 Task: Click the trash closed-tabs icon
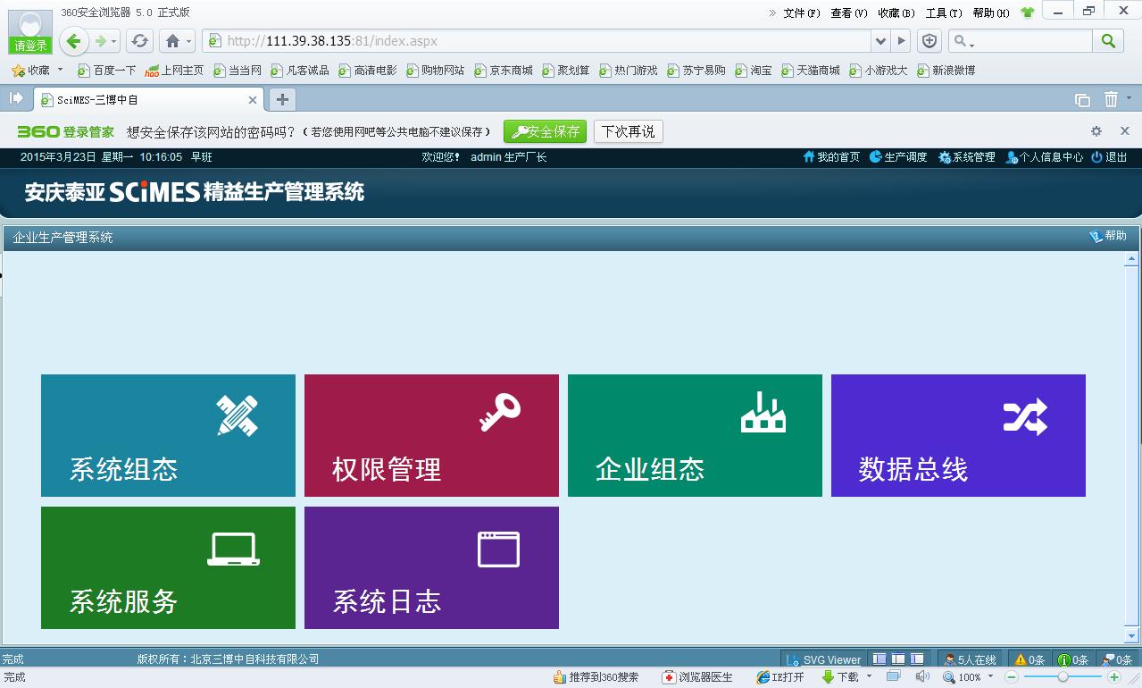1111,99
